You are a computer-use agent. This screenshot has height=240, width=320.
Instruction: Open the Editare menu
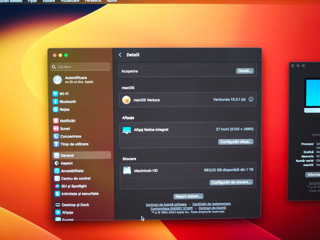point(49,1)
